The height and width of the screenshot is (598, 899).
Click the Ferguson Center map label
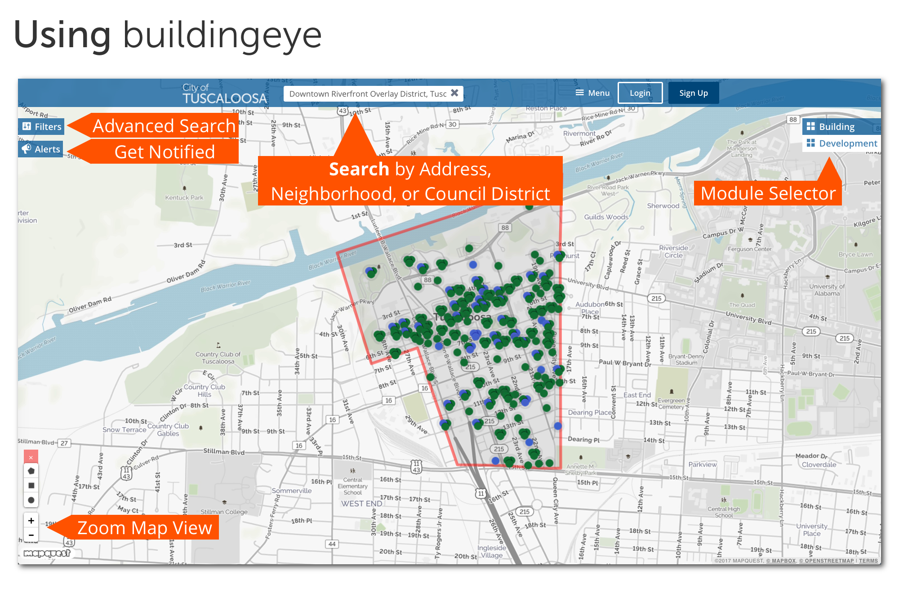coord(749,249)
